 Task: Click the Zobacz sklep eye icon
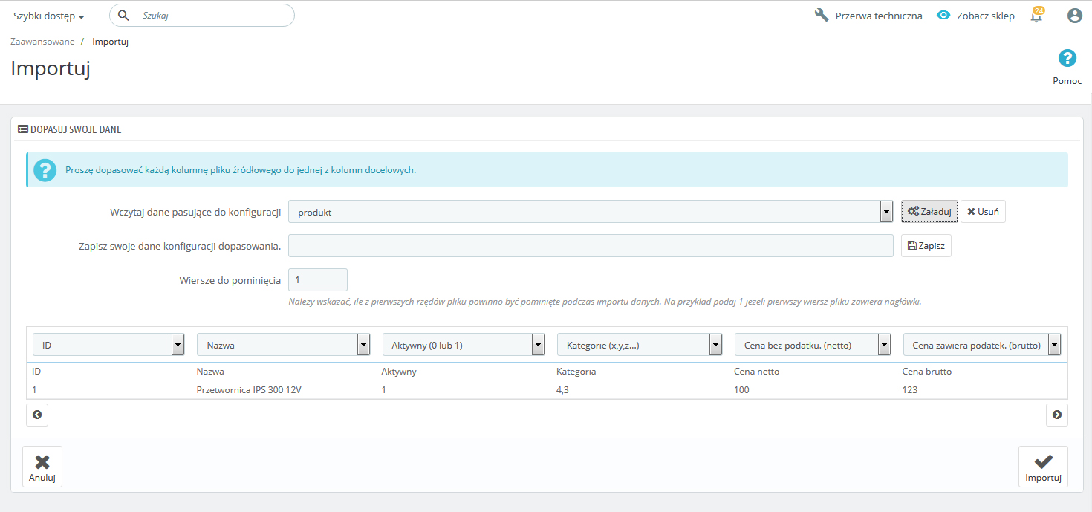(943, 16)
